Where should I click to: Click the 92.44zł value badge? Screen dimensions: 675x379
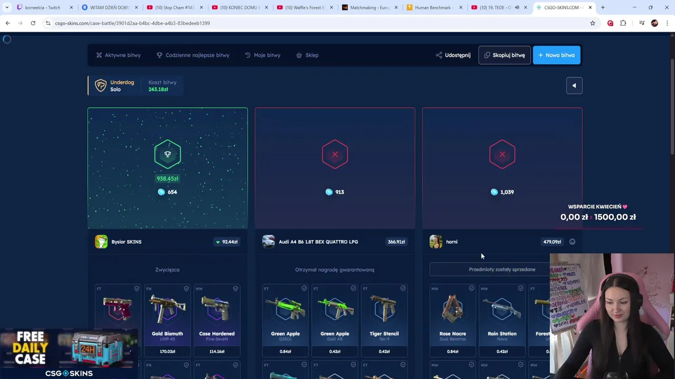coord(227,242)
